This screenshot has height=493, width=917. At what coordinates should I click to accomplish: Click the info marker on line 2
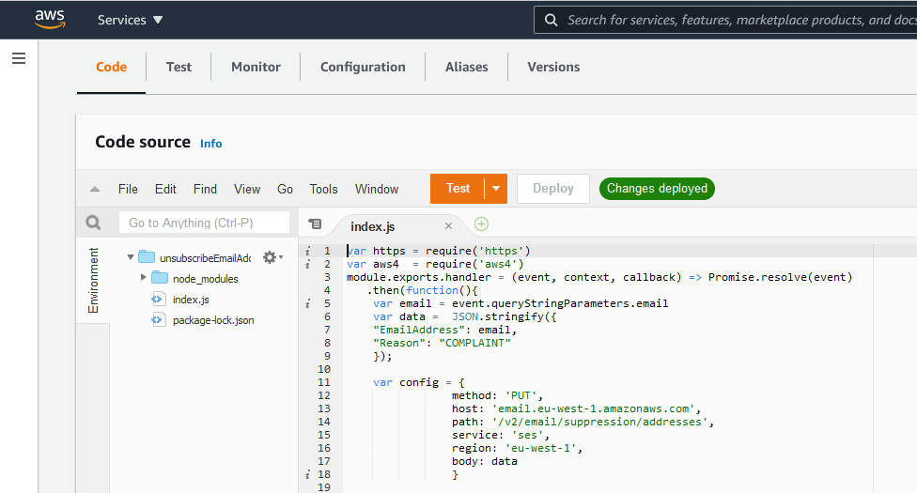point(307,264)
